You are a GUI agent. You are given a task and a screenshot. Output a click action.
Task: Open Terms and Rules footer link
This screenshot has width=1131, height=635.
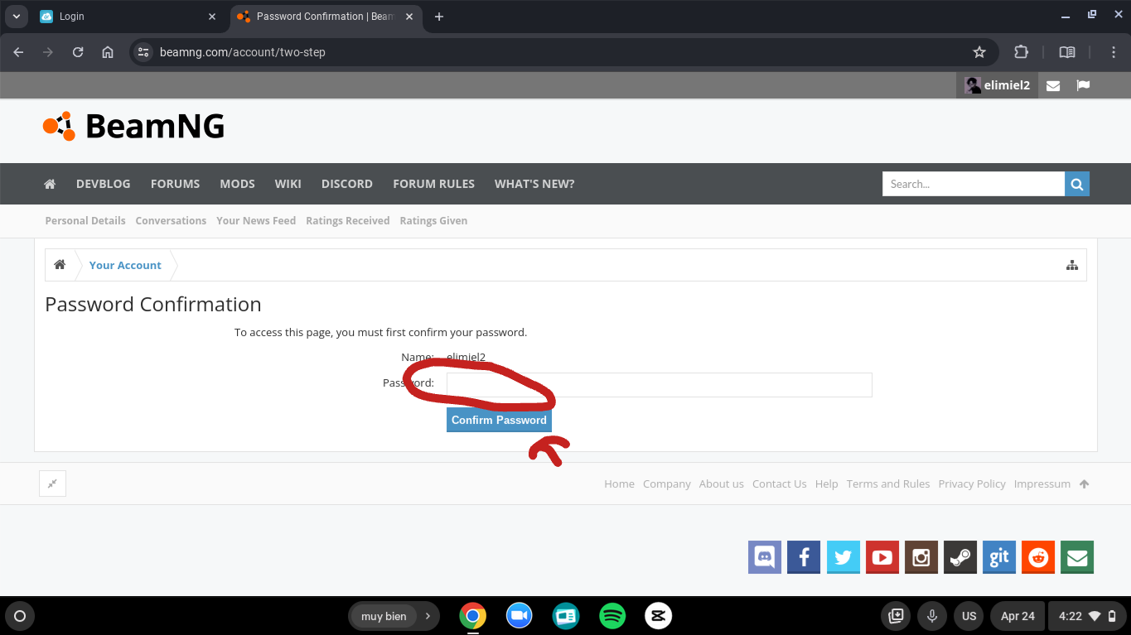click(x=888, y=483)
